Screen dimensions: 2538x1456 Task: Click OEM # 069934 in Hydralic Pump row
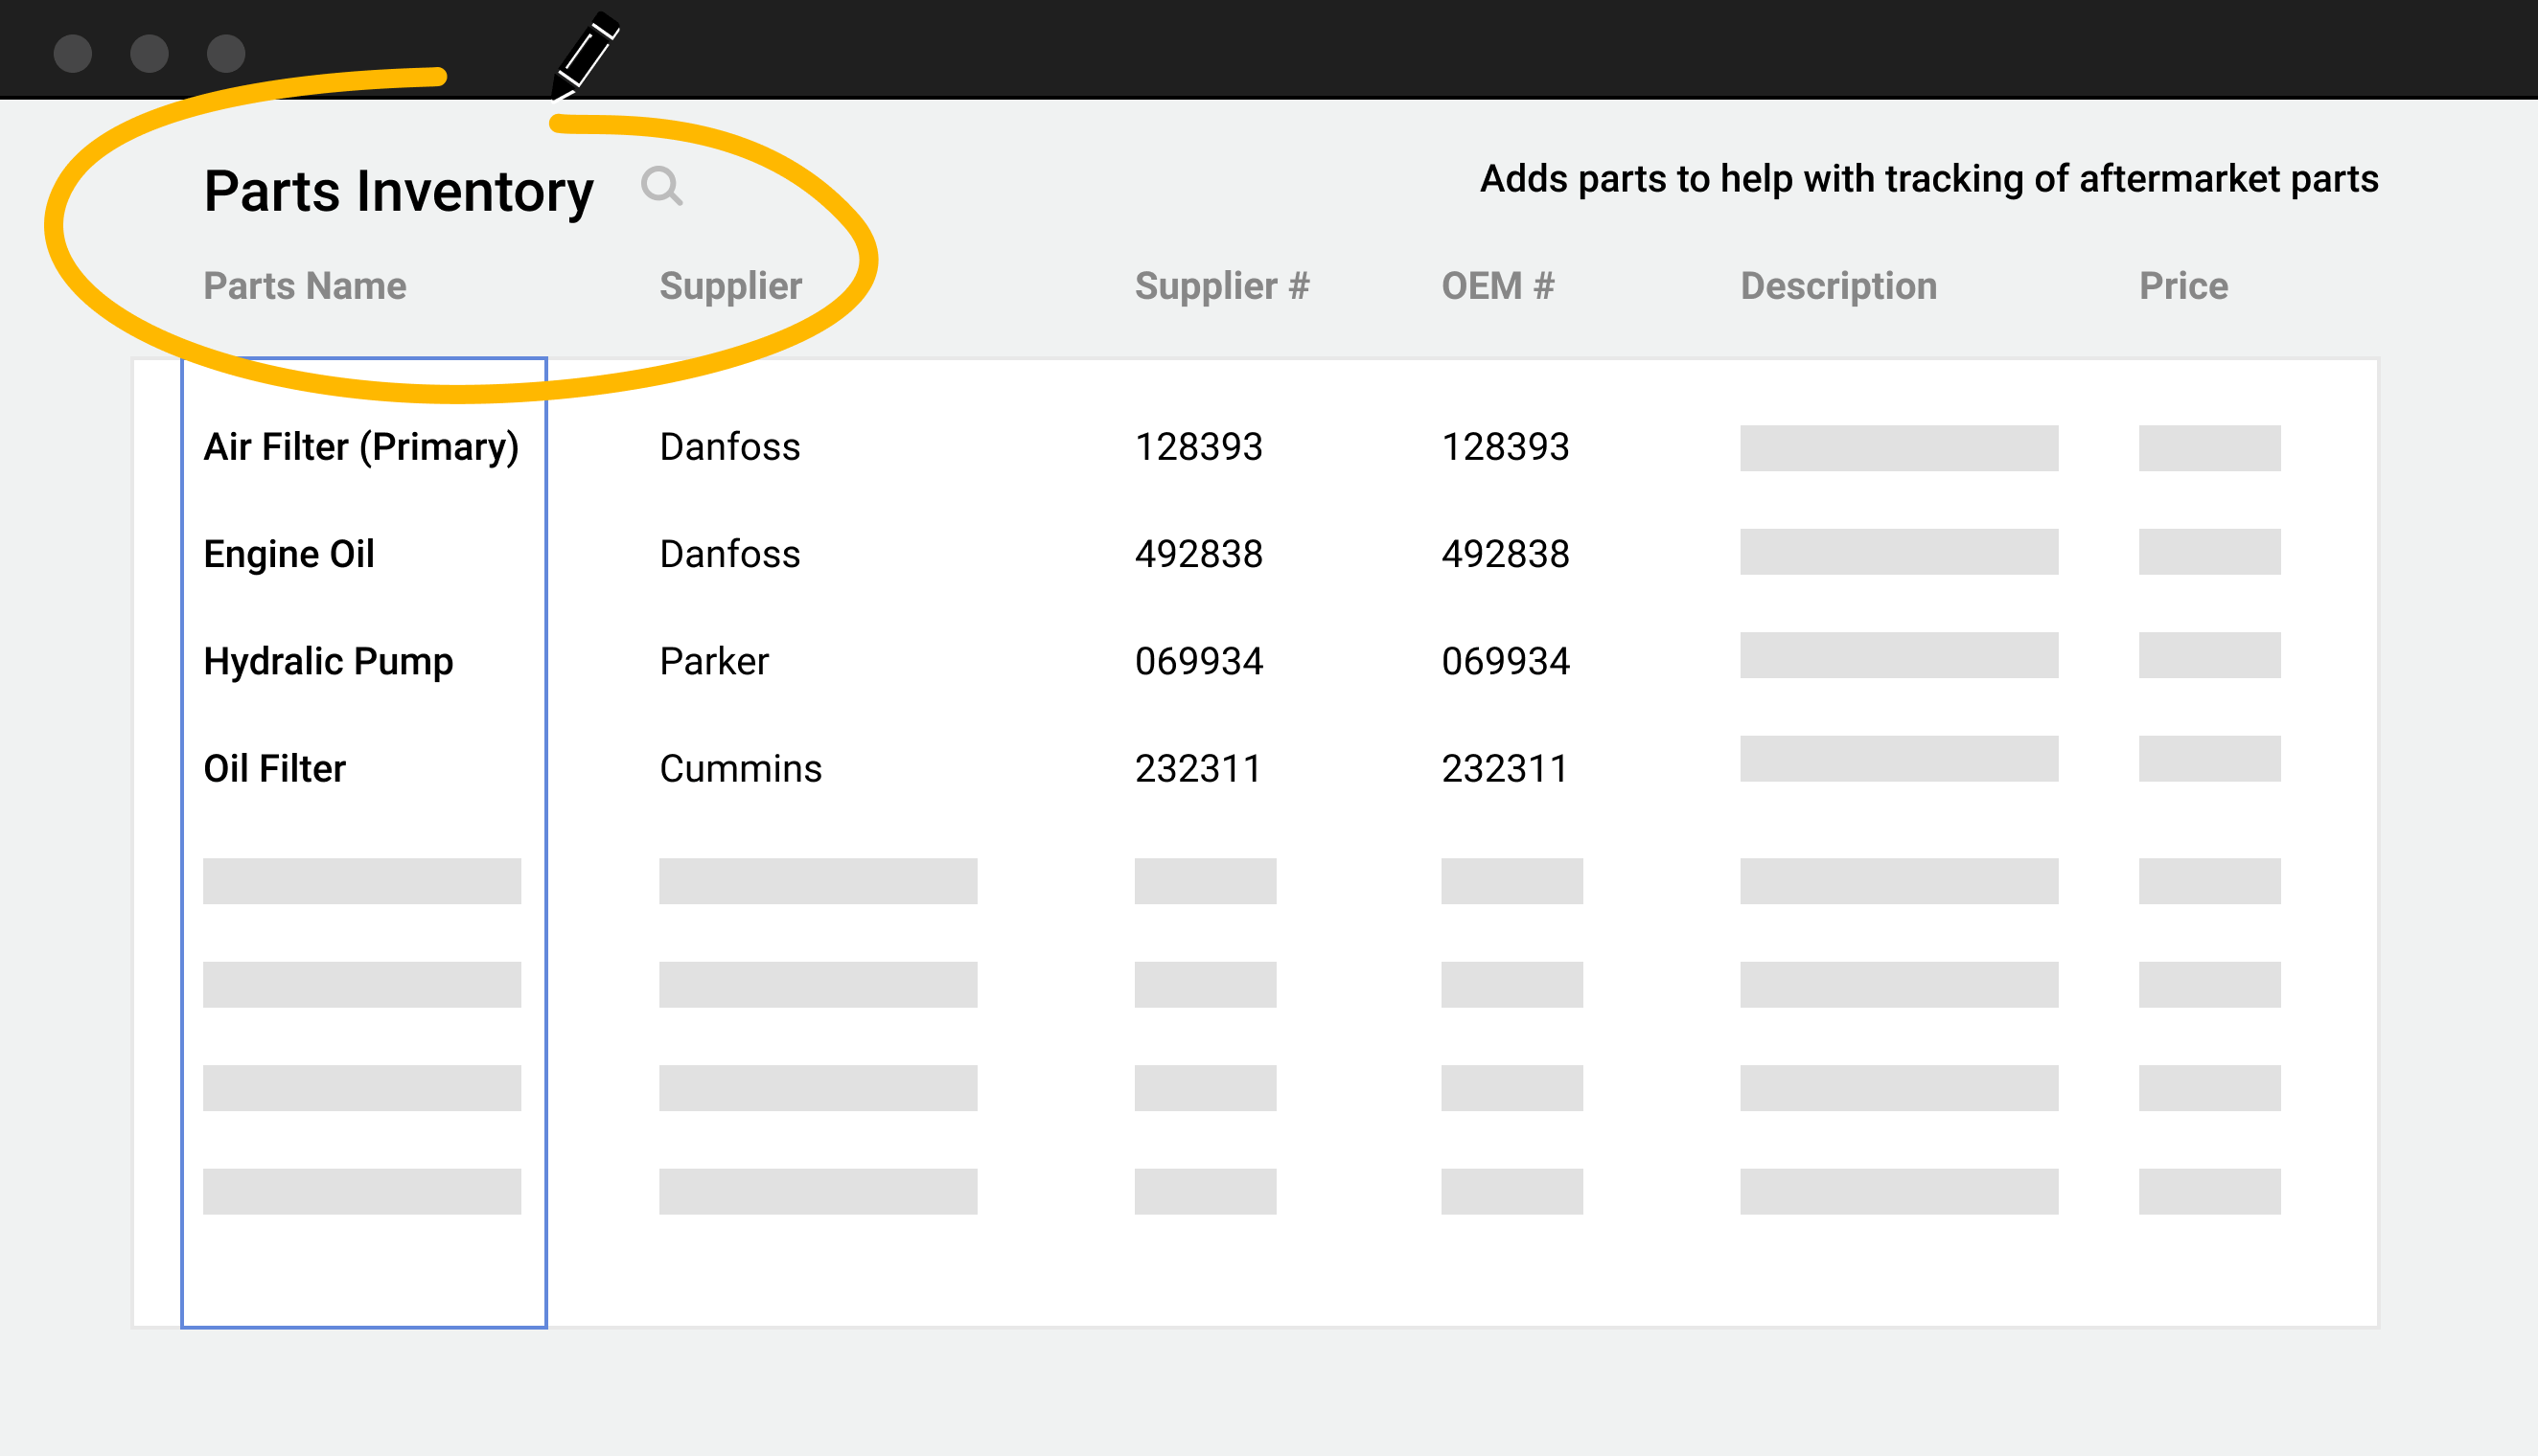[1506, 661]
